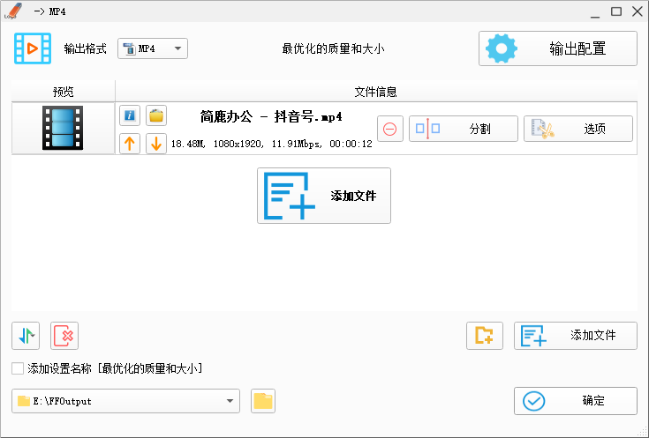Open the source folder icon beside the file name
This screenshot has width=649, height=438.
click(156, 115)
